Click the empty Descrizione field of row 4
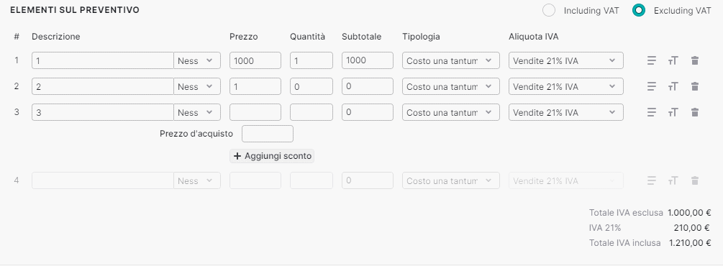This screenshot has width=723, height=266. 103,180
